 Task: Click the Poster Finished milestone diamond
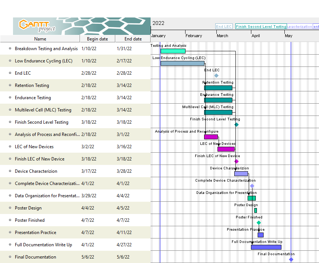259,223
